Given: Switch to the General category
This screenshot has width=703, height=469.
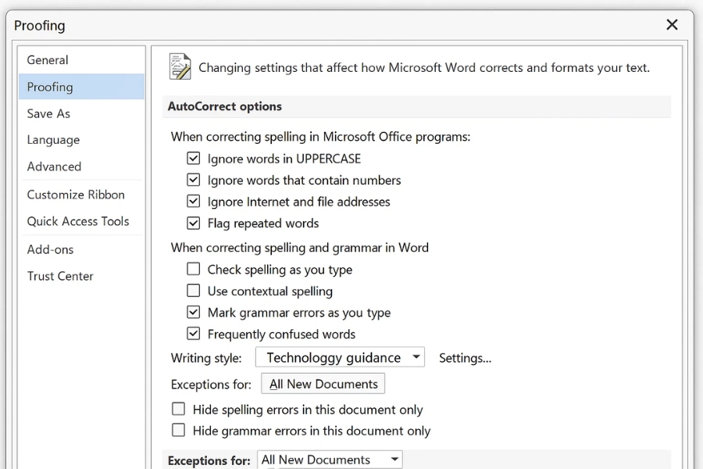Looking at the screenshot, I should coord(48,60).
